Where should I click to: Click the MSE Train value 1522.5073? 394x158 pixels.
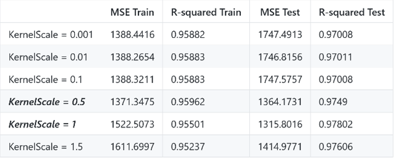[x=132, y=124]
